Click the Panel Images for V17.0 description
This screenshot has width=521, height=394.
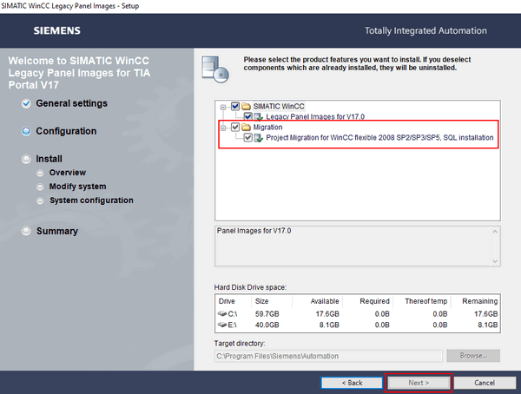(254, 231)
